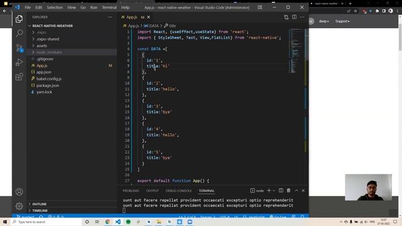The height and width of the screenshot is (226, 402).
Task: Open the Search view in activity bar
Action: 19,33
